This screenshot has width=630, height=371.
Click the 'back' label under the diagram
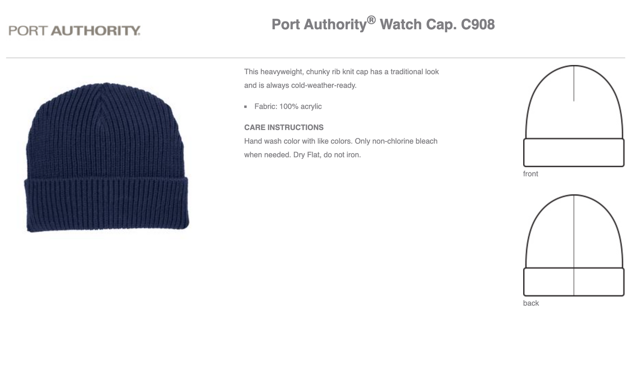click(x=531, y=303)
